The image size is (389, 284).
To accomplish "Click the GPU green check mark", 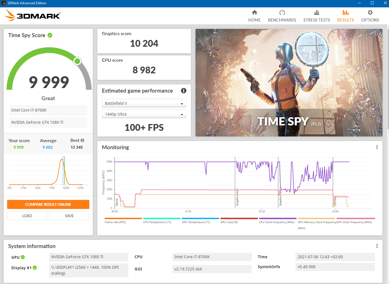I will [23, 257].
